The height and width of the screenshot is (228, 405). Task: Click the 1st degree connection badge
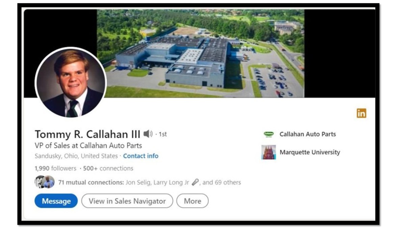point(163,134)
